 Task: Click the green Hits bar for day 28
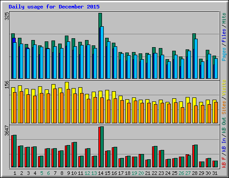pyautogui.click(x=194, y=36)
